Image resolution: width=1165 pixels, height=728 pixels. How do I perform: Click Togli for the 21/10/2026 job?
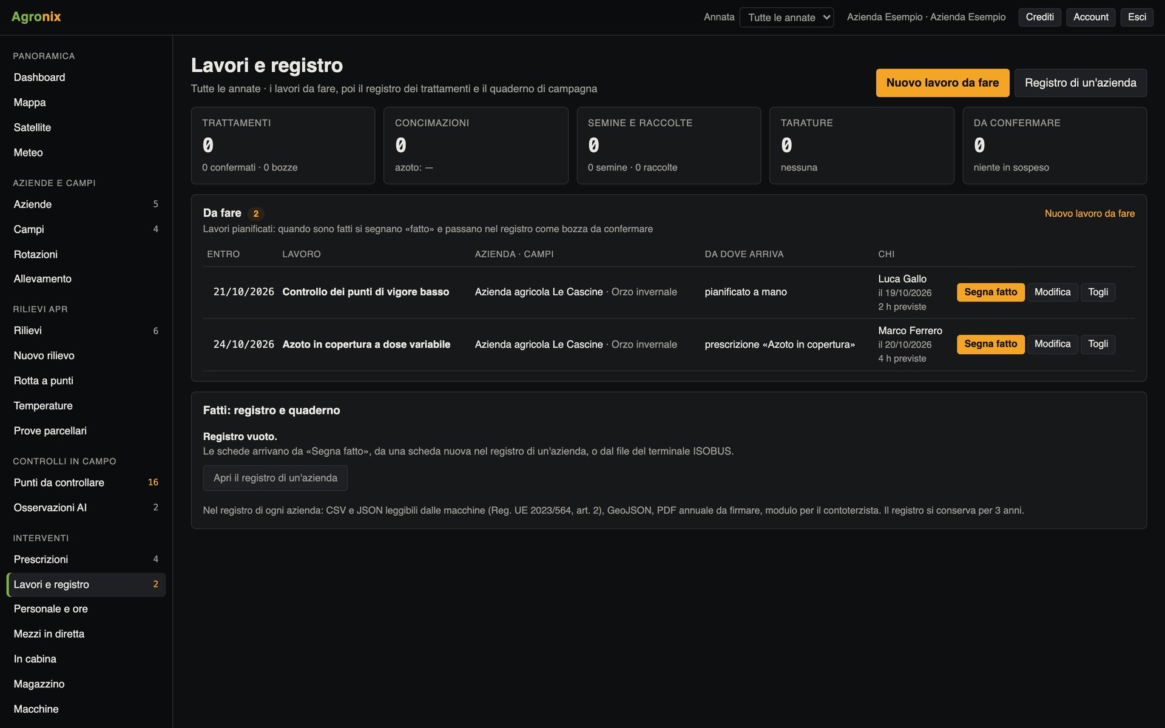coord(1098,292)
